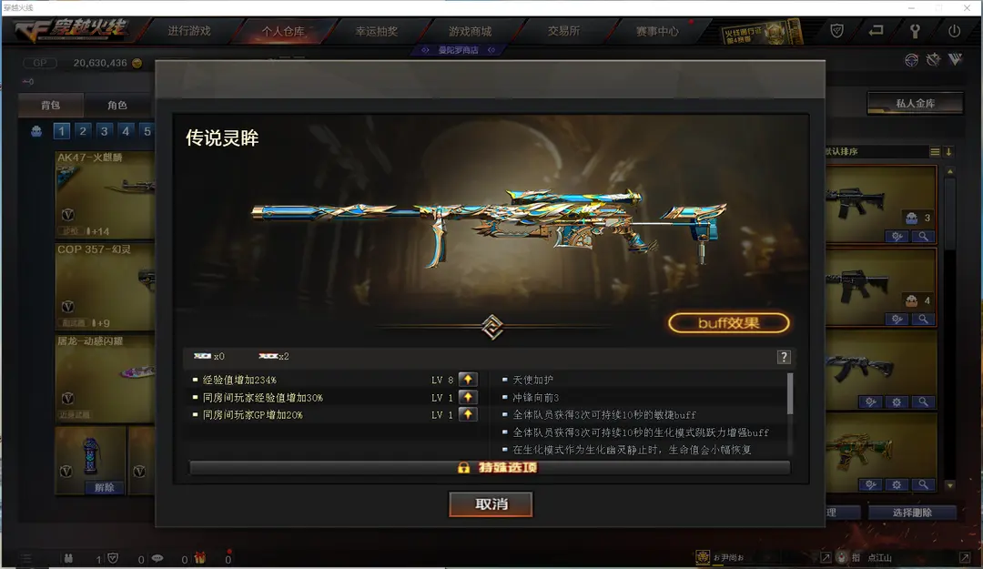Open 私人金库 button
This screenshot has height=569, width=983.
[915, 104]
